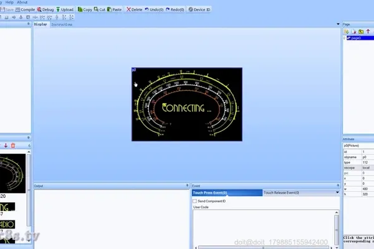Click pin icon of picture resource panel

[x=29, y=138]
